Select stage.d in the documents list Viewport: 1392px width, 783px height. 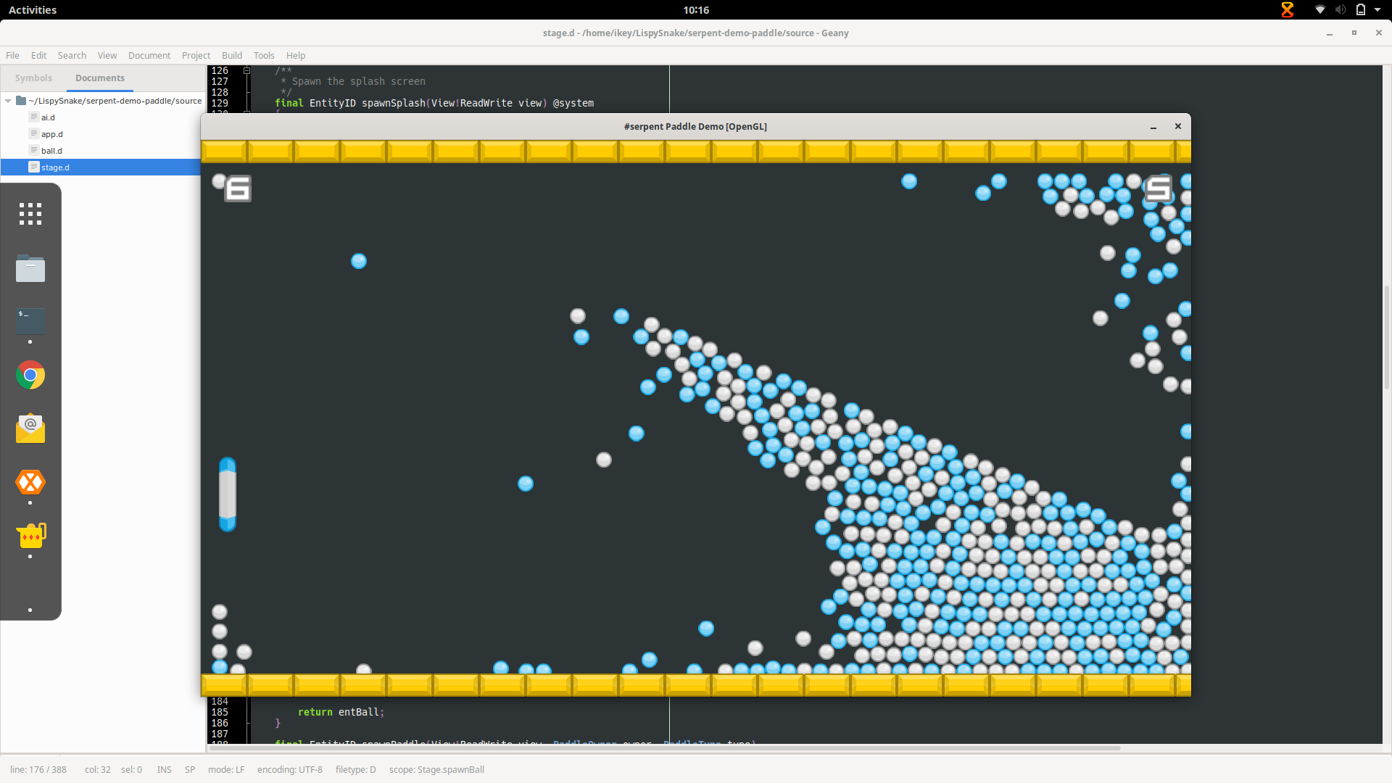[55, 167]
